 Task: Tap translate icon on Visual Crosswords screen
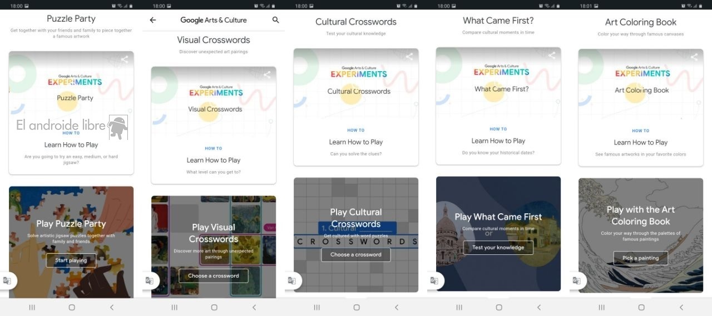coord(149,280)
